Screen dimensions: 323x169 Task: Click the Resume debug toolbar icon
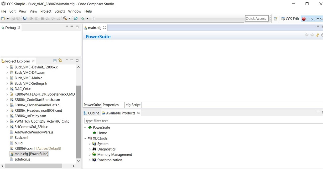click(x=31, y=18)
